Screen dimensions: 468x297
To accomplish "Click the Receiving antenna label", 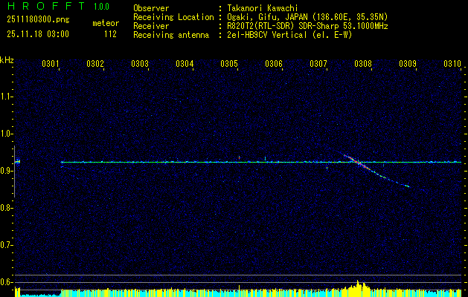I will (171, 35).
